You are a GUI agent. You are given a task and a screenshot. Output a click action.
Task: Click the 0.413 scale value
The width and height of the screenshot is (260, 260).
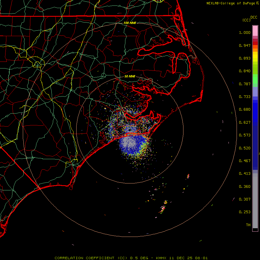(x=245, y=174)
